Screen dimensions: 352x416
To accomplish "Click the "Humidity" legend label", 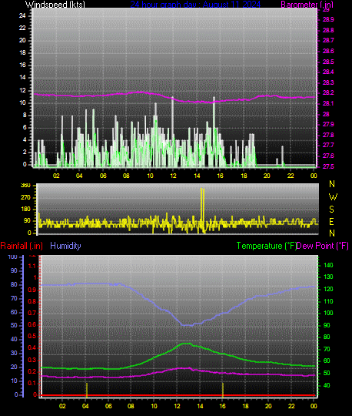I will point(65,246).
